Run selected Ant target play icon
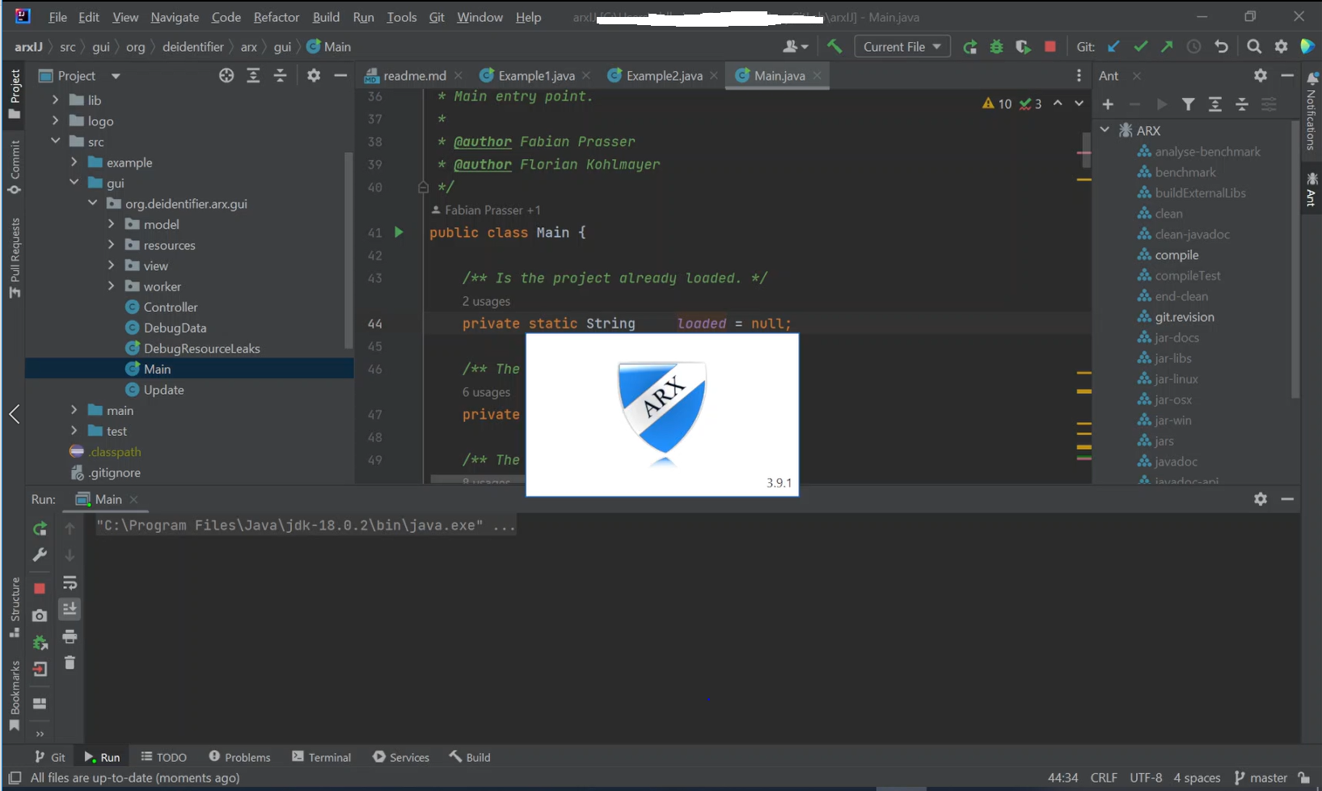The image size is (1322, 791). pos(1162,104)
